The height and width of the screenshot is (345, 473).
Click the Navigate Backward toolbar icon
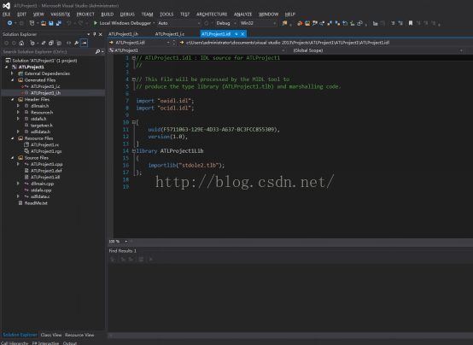(9, 23)
